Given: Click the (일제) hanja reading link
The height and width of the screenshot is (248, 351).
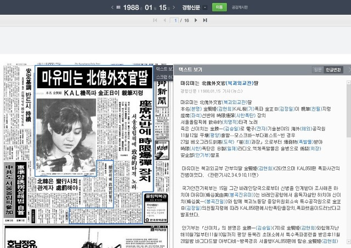Looking at the screenshot, I should 231,148.
